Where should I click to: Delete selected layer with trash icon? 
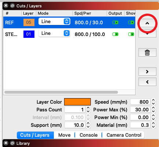147,53
